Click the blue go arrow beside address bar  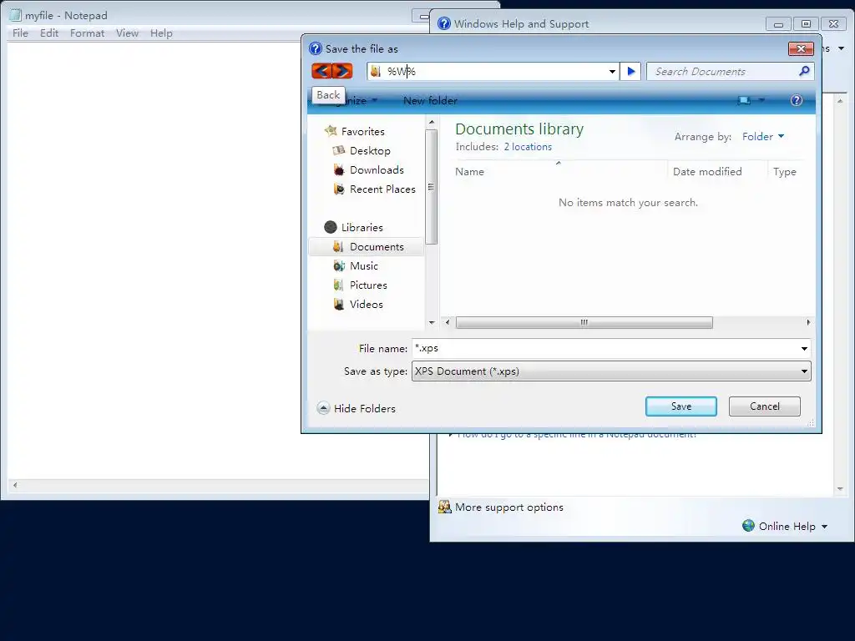tap(631, 72)
